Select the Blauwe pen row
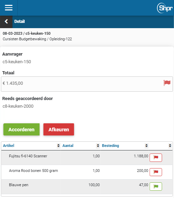The height and width of the screenshot is (198, 174). point(87,187)
